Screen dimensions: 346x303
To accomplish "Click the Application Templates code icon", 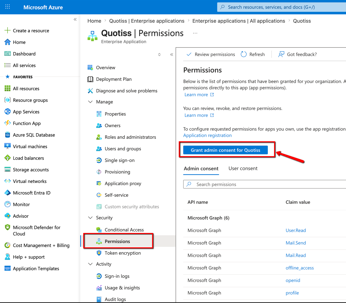I will click(8, 268).
